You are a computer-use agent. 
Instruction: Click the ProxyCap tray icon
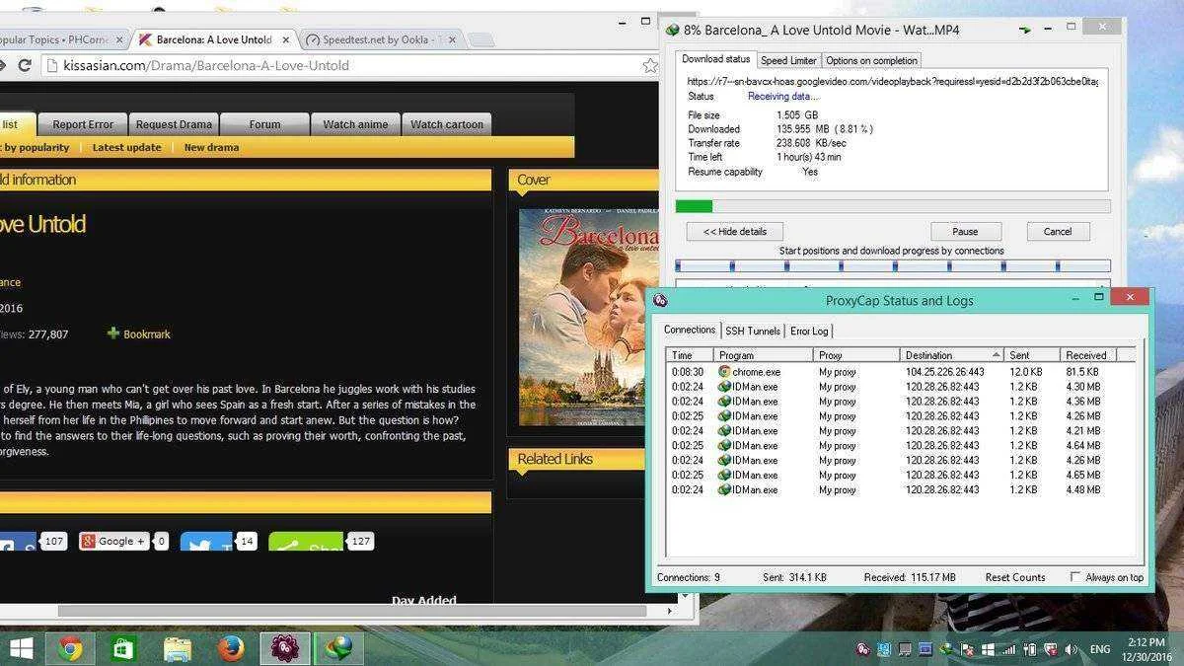click(x=863, y=649)
